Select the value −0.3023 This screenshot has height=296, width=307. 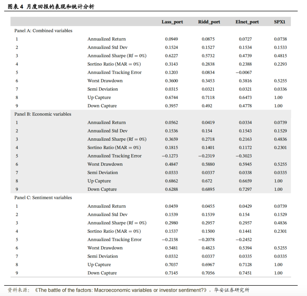[x=244, y=156]
